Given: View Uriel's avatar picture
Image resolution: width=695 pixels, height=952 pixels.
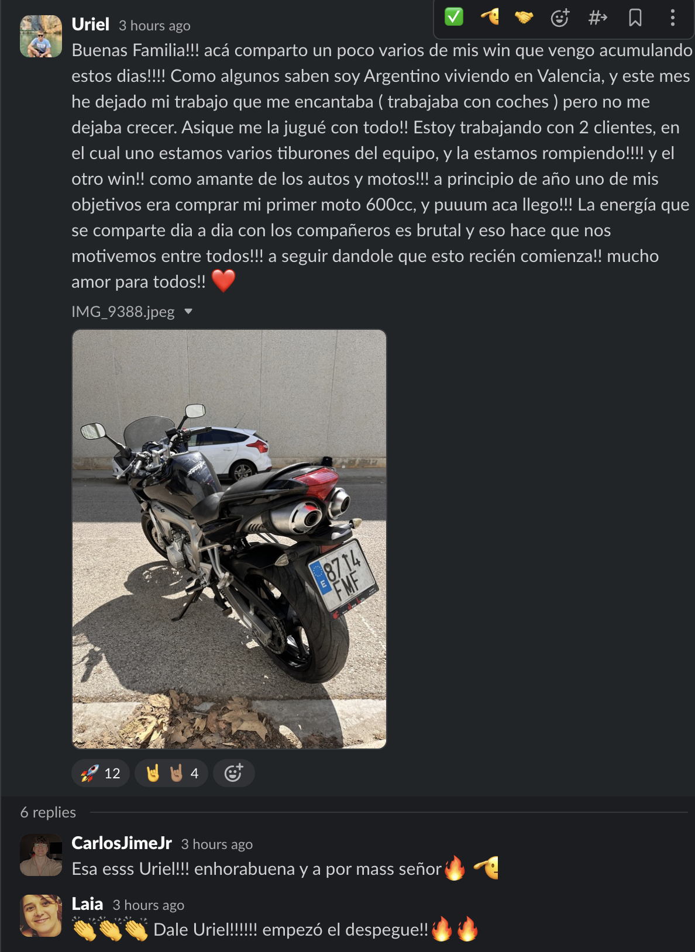Looking at the screenshot, I should tap(41, 36).
